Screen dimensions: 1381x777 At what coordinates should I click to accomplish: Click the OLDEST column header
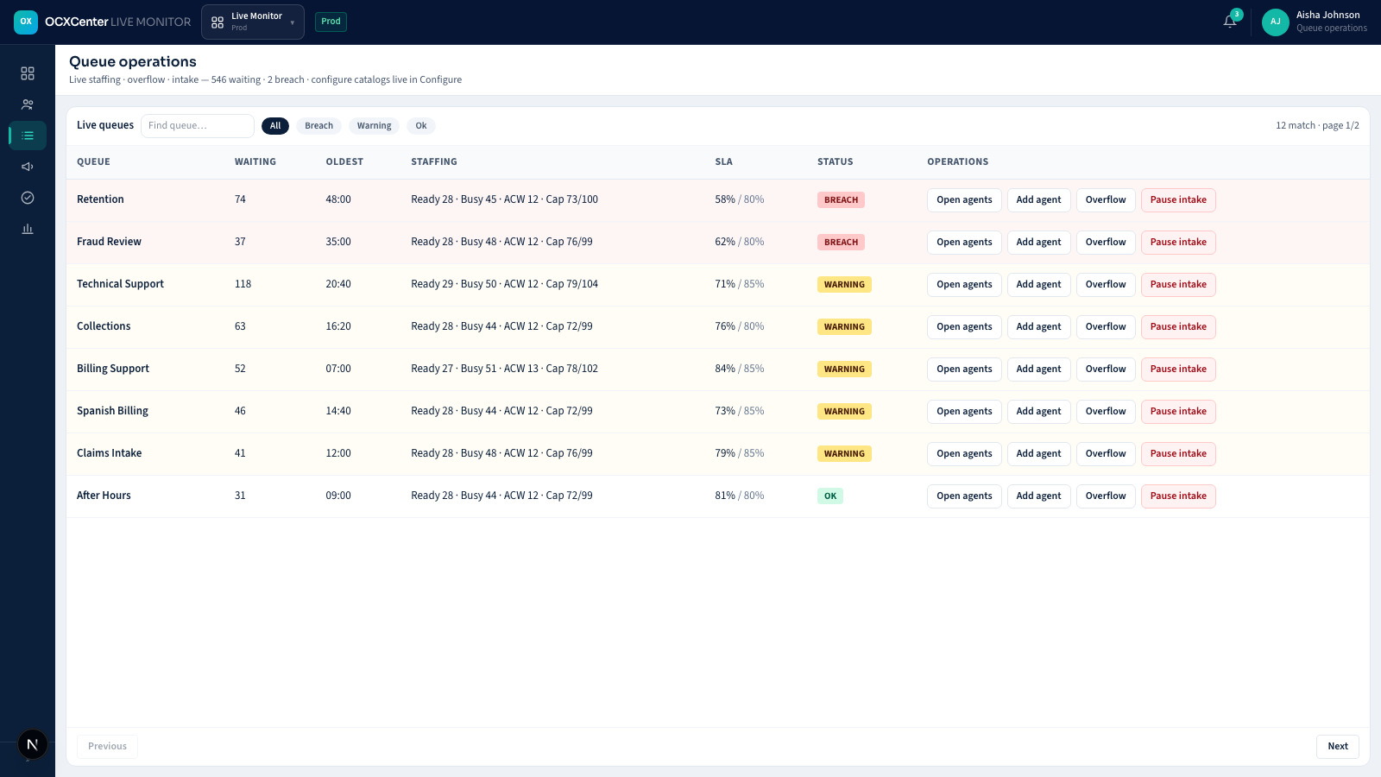coord(344,162)
